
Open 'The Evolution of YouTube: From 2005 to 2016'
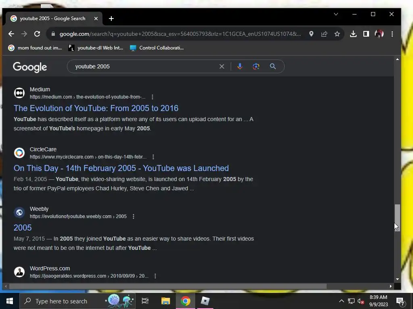click(96, 108)
